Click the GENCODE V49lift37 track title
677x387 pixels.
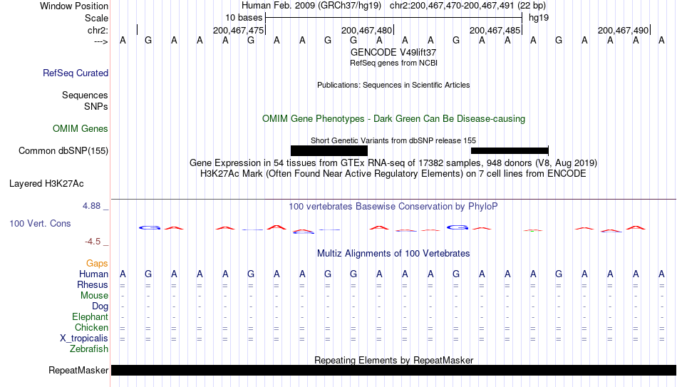click(393, 52)
